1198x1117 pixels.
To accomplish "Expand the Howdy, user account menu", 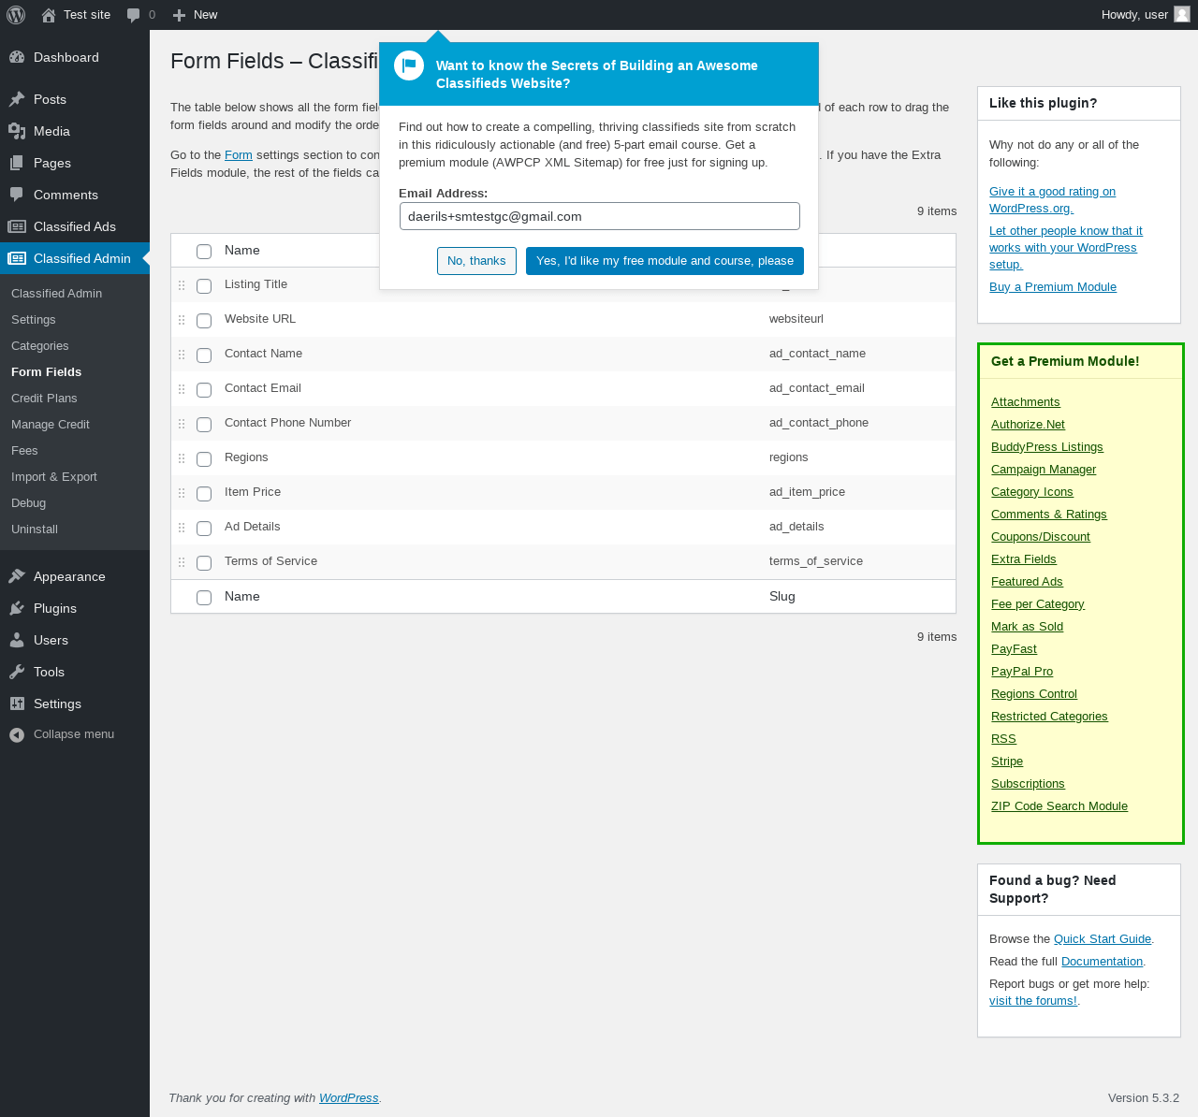I will coord(1134,15).
